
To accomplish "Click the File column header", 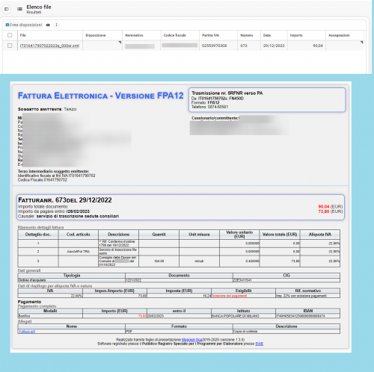I will pos(23,35).
